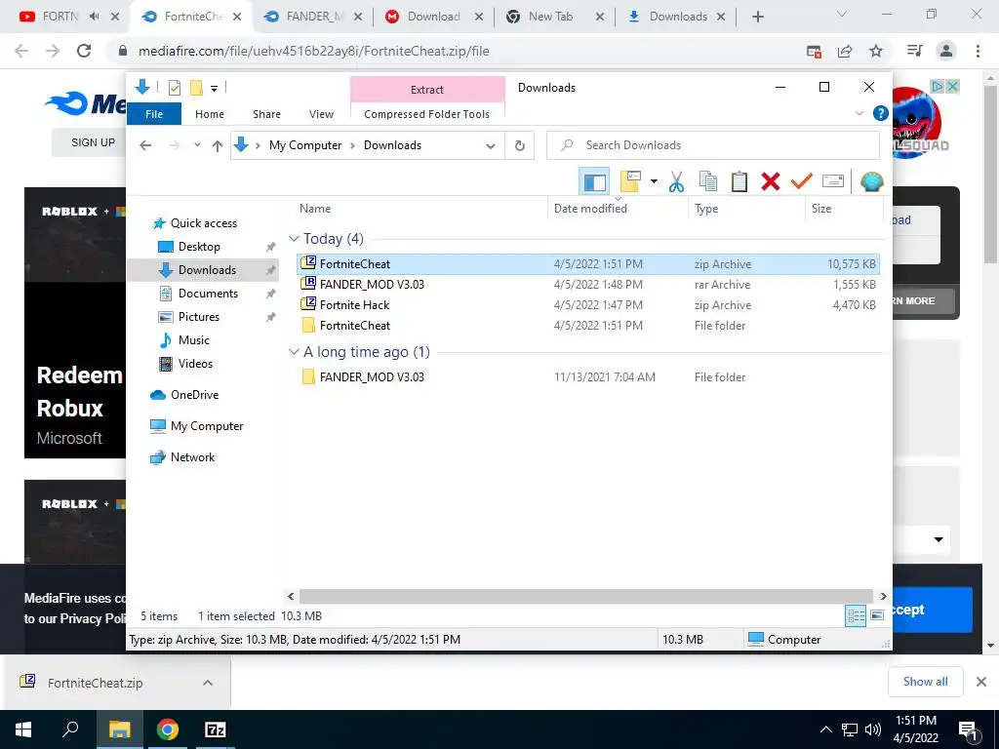Click Chrome share page icon
The image size is (999, 749).
845,51
